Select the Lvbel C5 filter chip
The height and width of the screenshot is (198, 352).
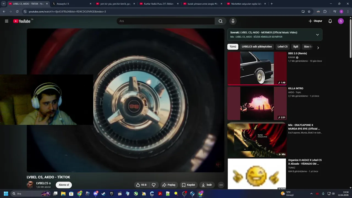[x=282, y=47]
